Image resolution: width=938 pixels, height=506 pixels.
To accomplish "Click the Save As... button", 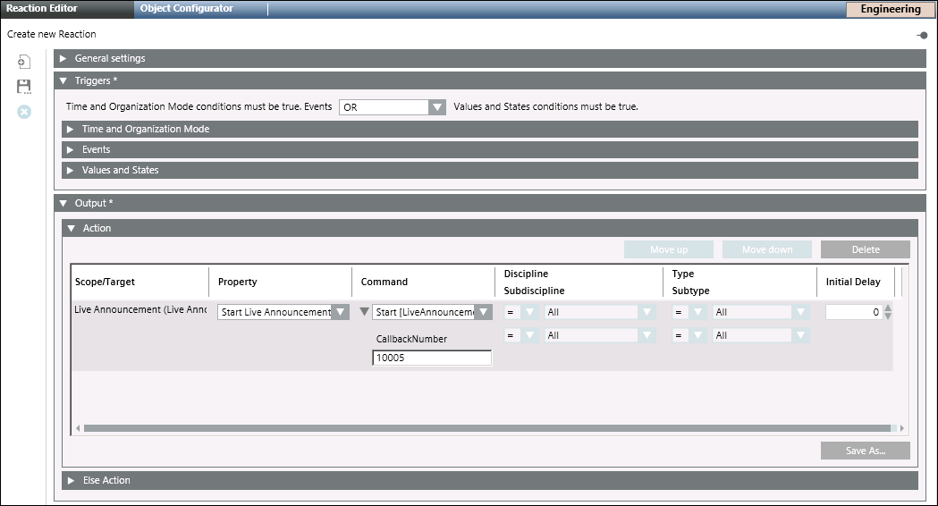I will pyautogui.click(x=865, y=451).
